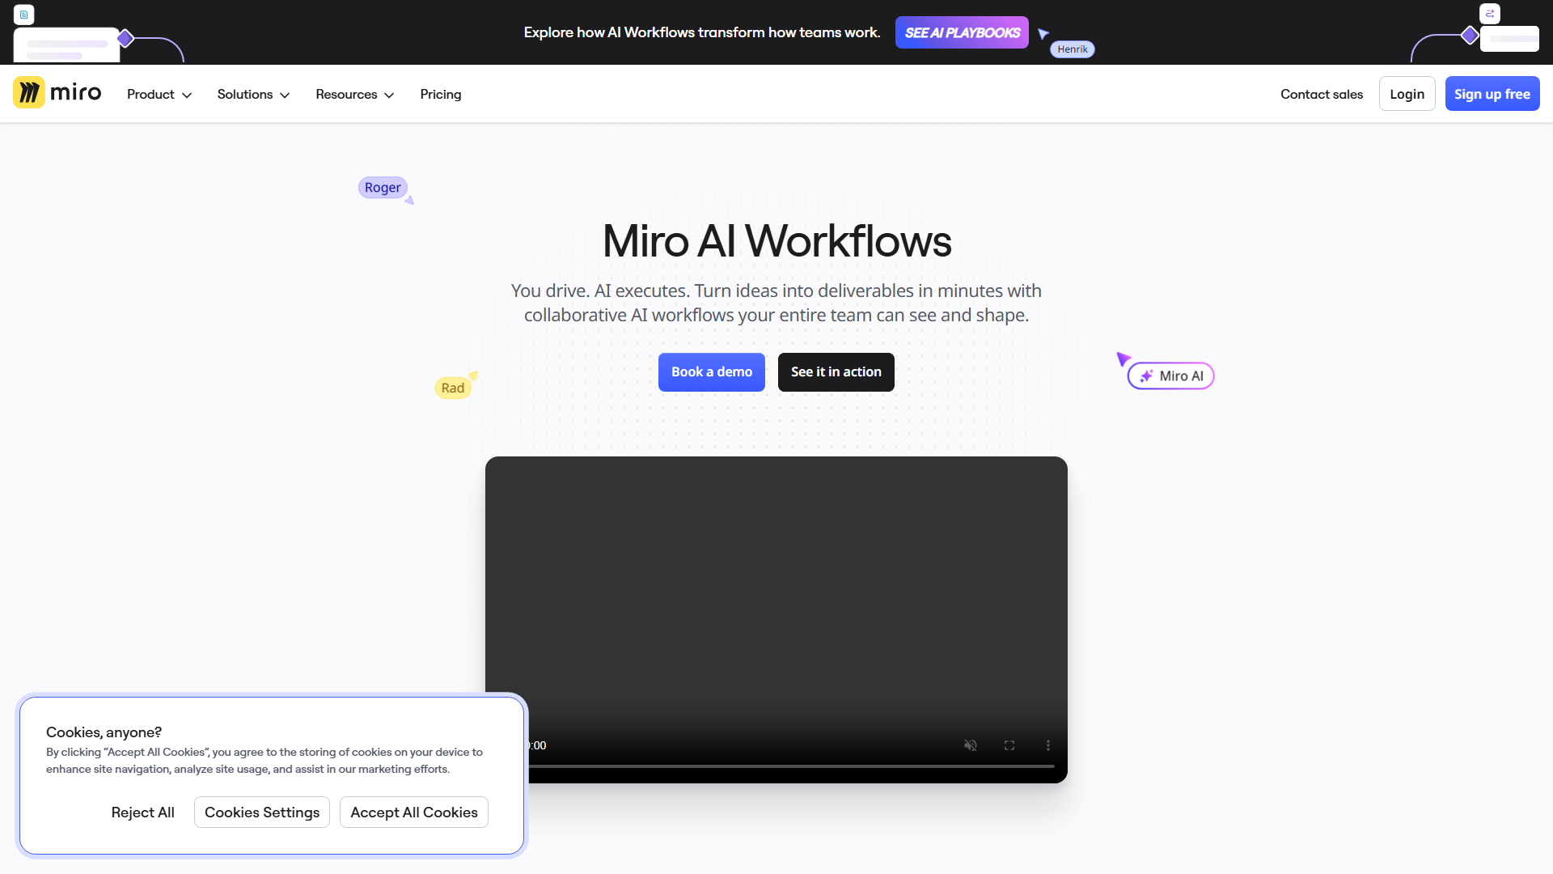The height and width of the screenshot is (874, 1553).
Task: Click the Book a demo button
Action: click(711, 371)
